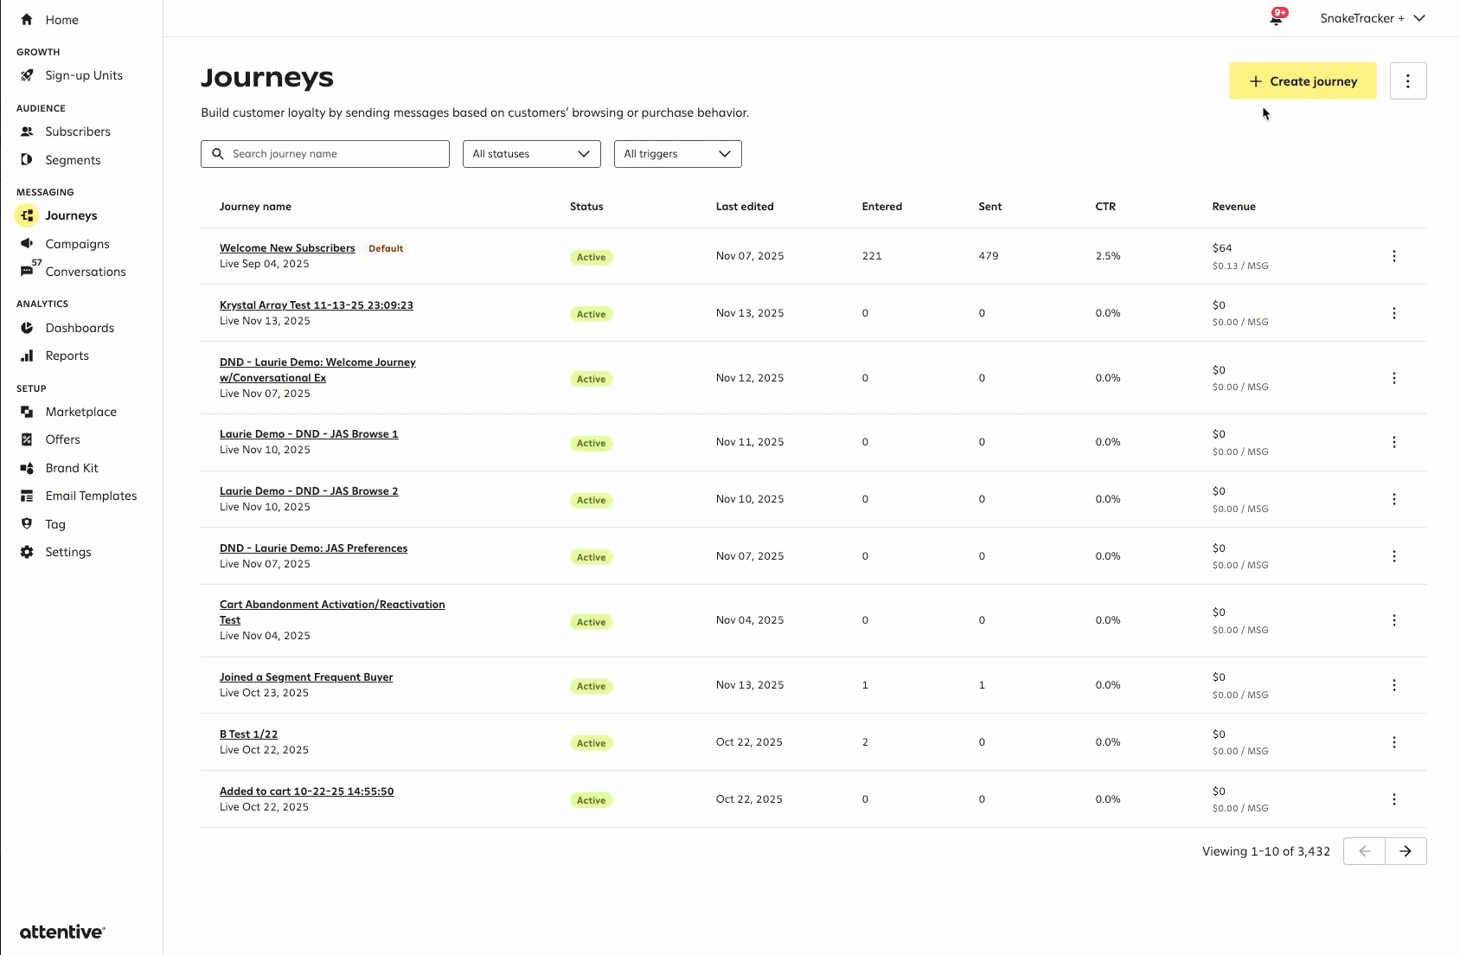Click the Segments icon in sidebar

coord(27,160)
